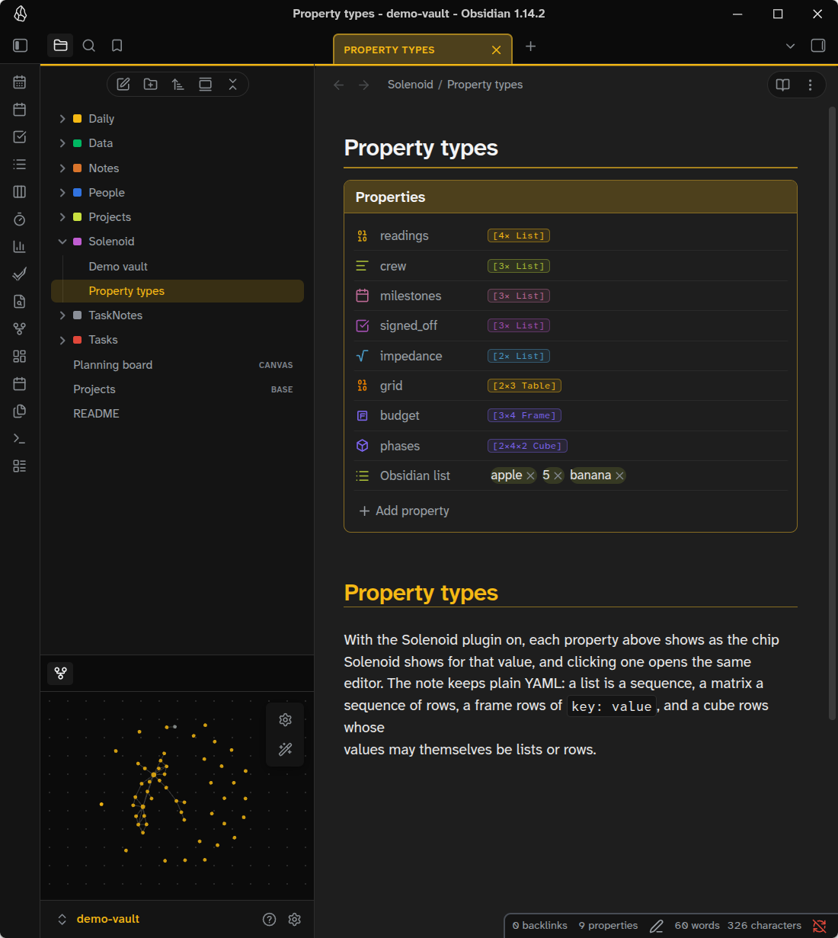Open graph view from ribbon icon
Screen dimensions: 838x938
pos(20,329)
